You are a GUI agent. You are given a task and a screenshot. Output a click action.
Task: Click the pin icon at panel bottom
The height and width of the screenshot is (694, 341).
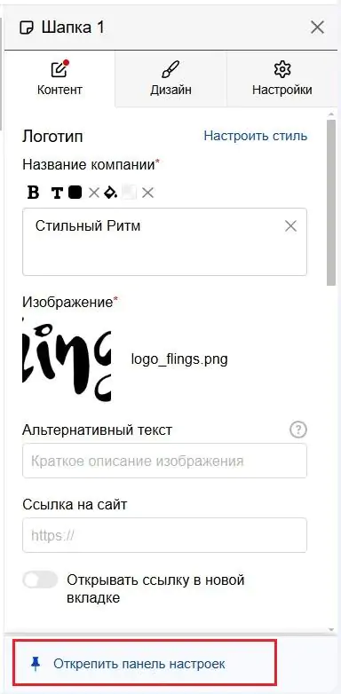click(x=36, y=664)
